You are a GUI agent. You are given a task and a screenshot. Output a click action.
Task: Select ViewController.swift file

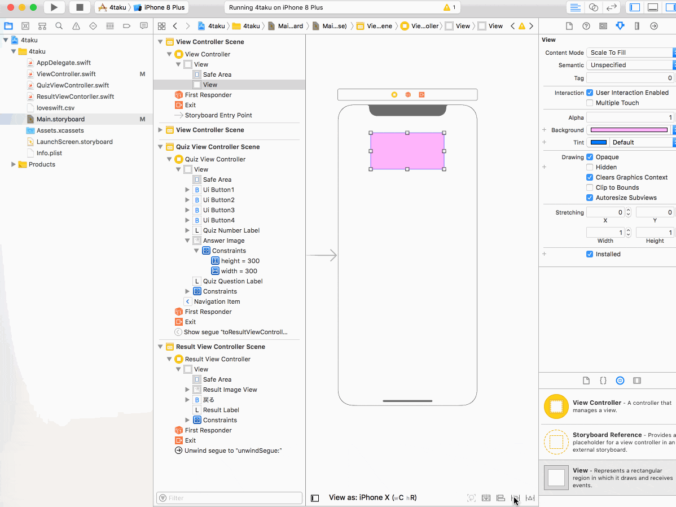coord(66,74)
